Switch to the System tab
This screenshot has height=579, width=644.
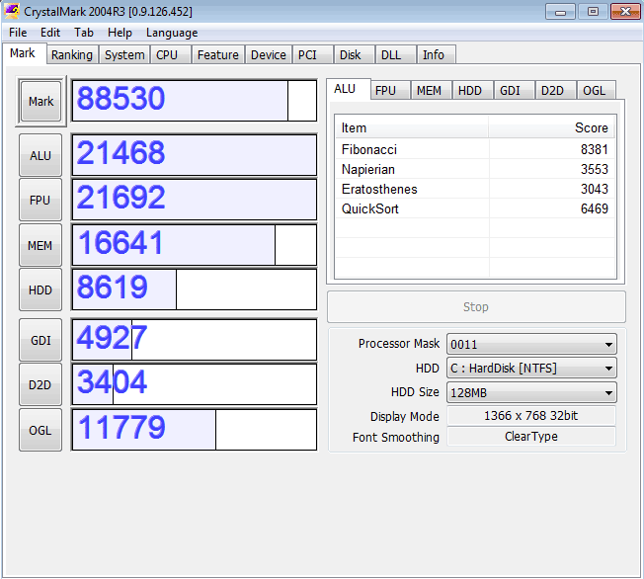(124, 55)
